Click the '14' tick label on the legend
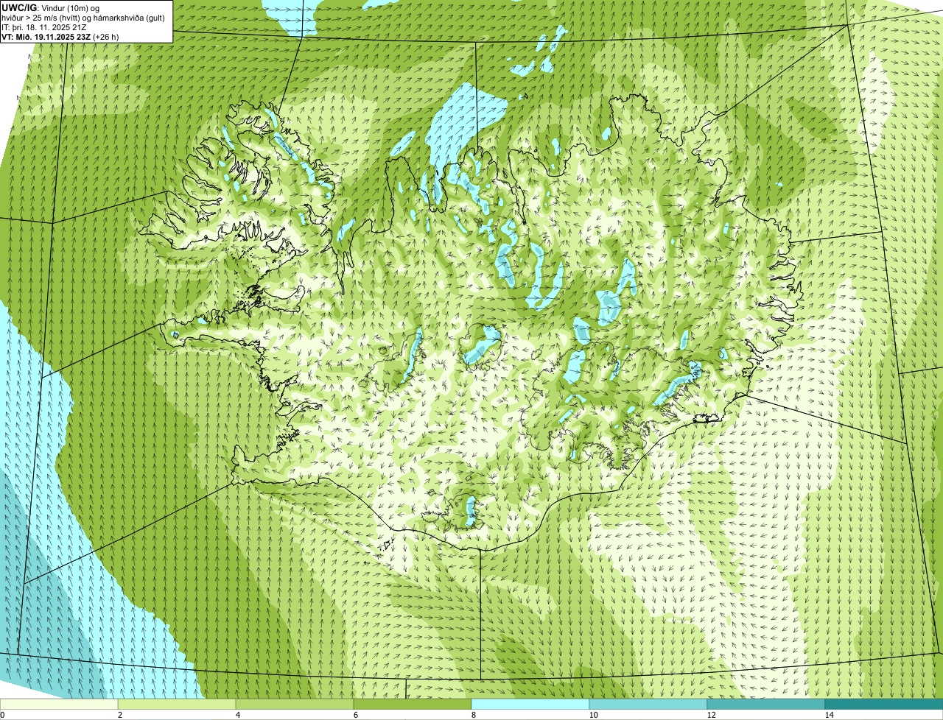This screenshot has width=943, height=720. tap(829, 715)
